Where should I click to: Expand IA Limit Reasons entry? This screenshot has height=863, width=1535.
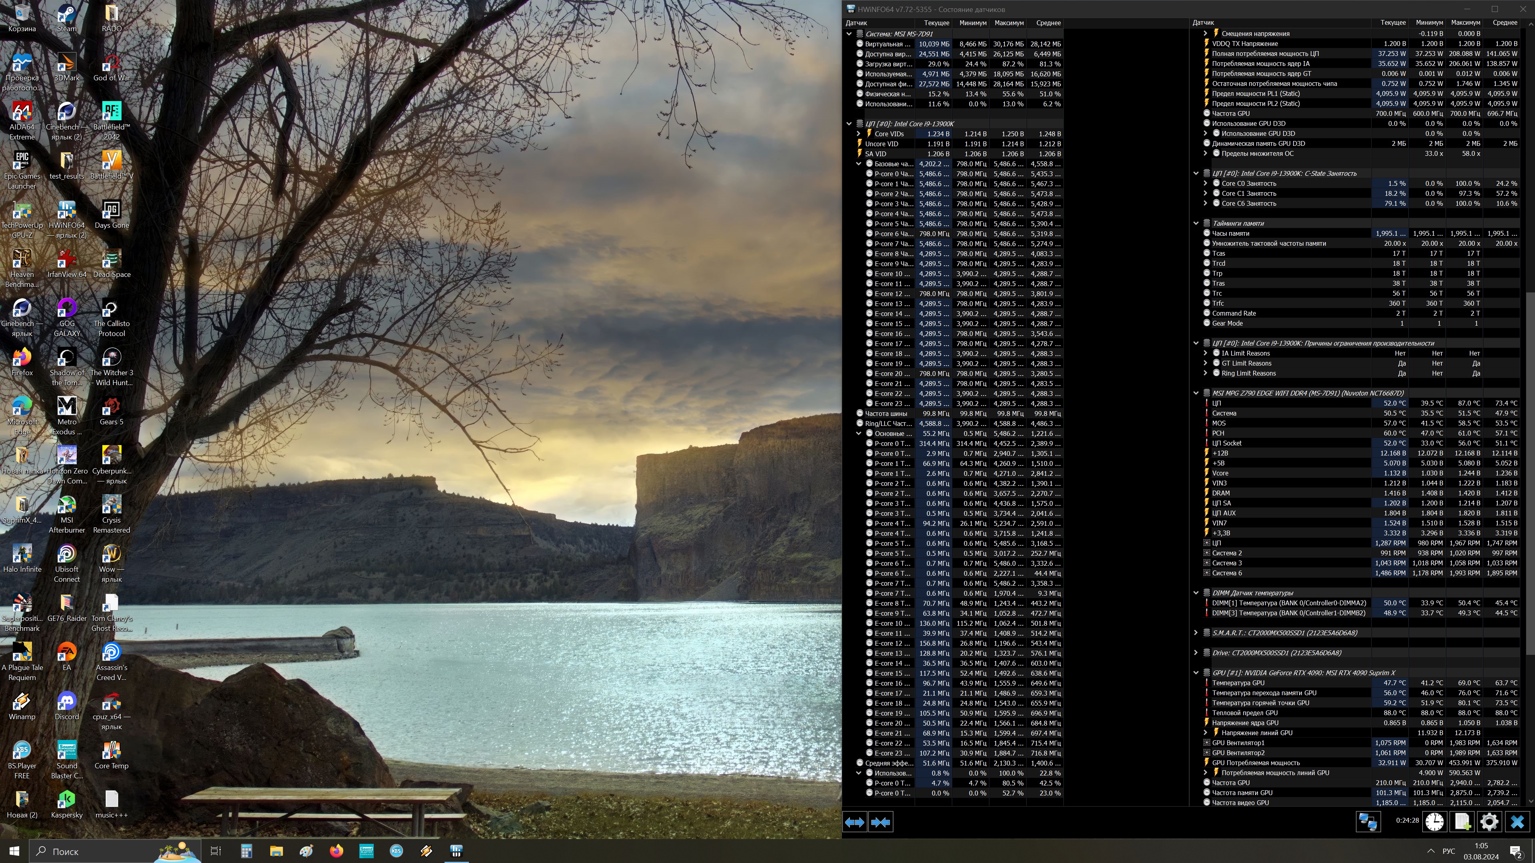tap(1206, 353)
